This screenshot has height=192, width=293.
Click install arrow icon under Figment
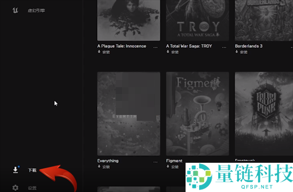pyautogui.click(x=168, y=167)
